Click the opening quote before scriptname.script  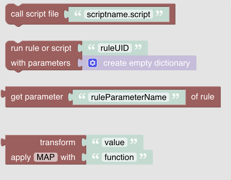point(77,14)
